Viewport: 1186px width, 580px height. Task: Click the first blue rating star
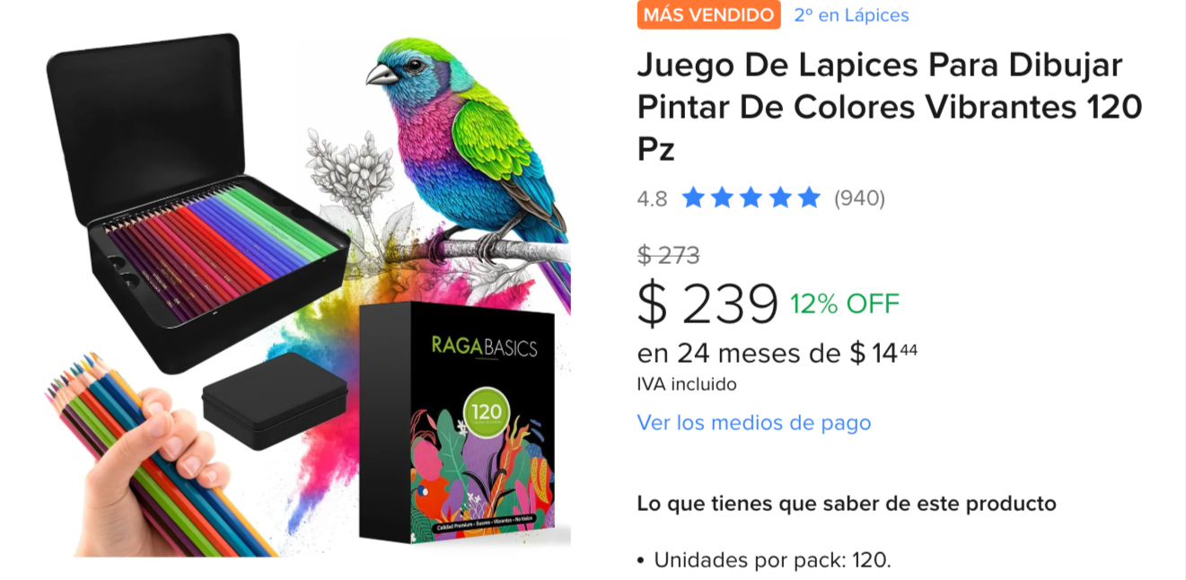coord(693,198)
